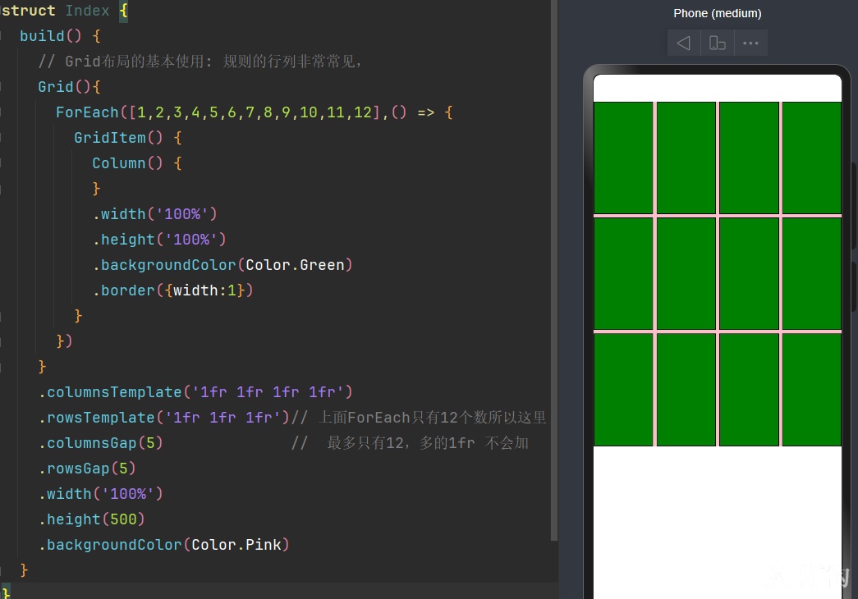
Task: Click the ForEach keyword
Action: (87, 112)
